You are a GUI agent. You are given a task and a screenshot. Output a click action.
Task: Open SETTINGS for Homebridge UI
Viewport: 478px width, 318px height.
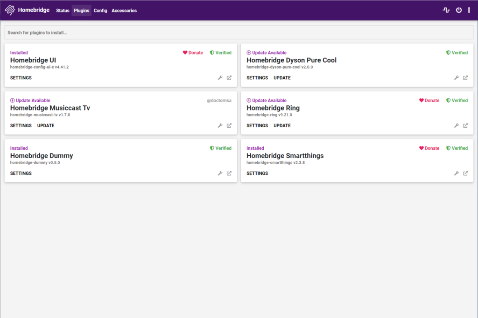(21, 78)
